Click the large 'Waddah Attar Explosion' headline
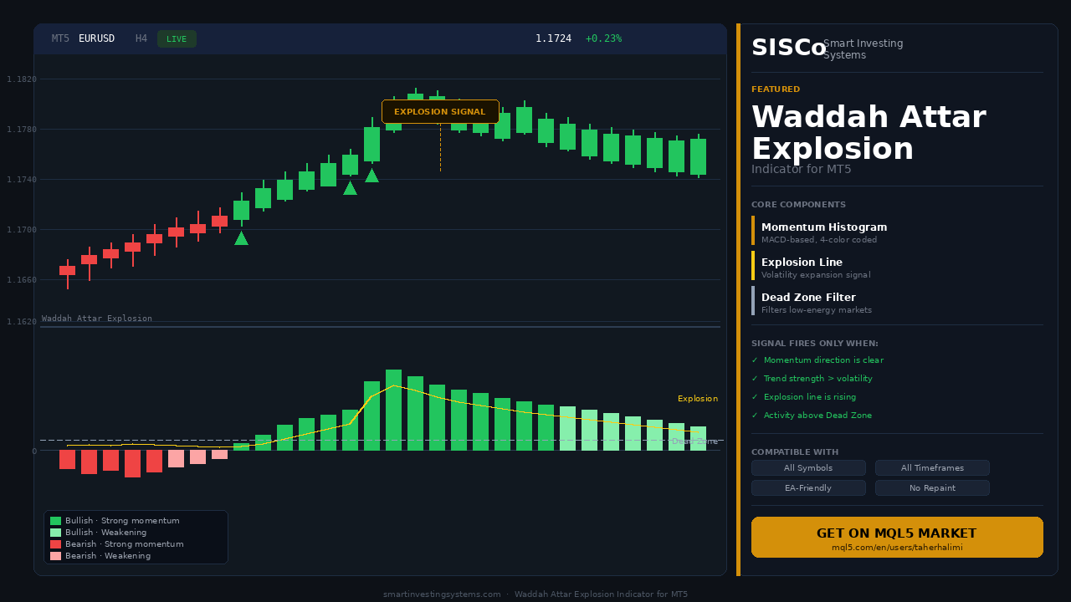The width and height of the screenshot is (1071, 602). click(869, 134)
